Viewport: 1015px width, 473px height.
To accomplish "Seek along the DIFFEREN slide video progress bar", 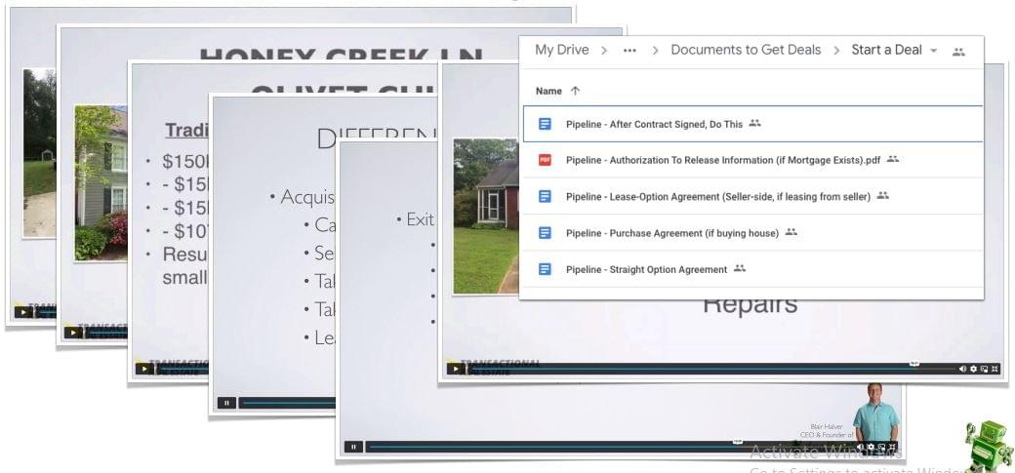I will 289,403.
